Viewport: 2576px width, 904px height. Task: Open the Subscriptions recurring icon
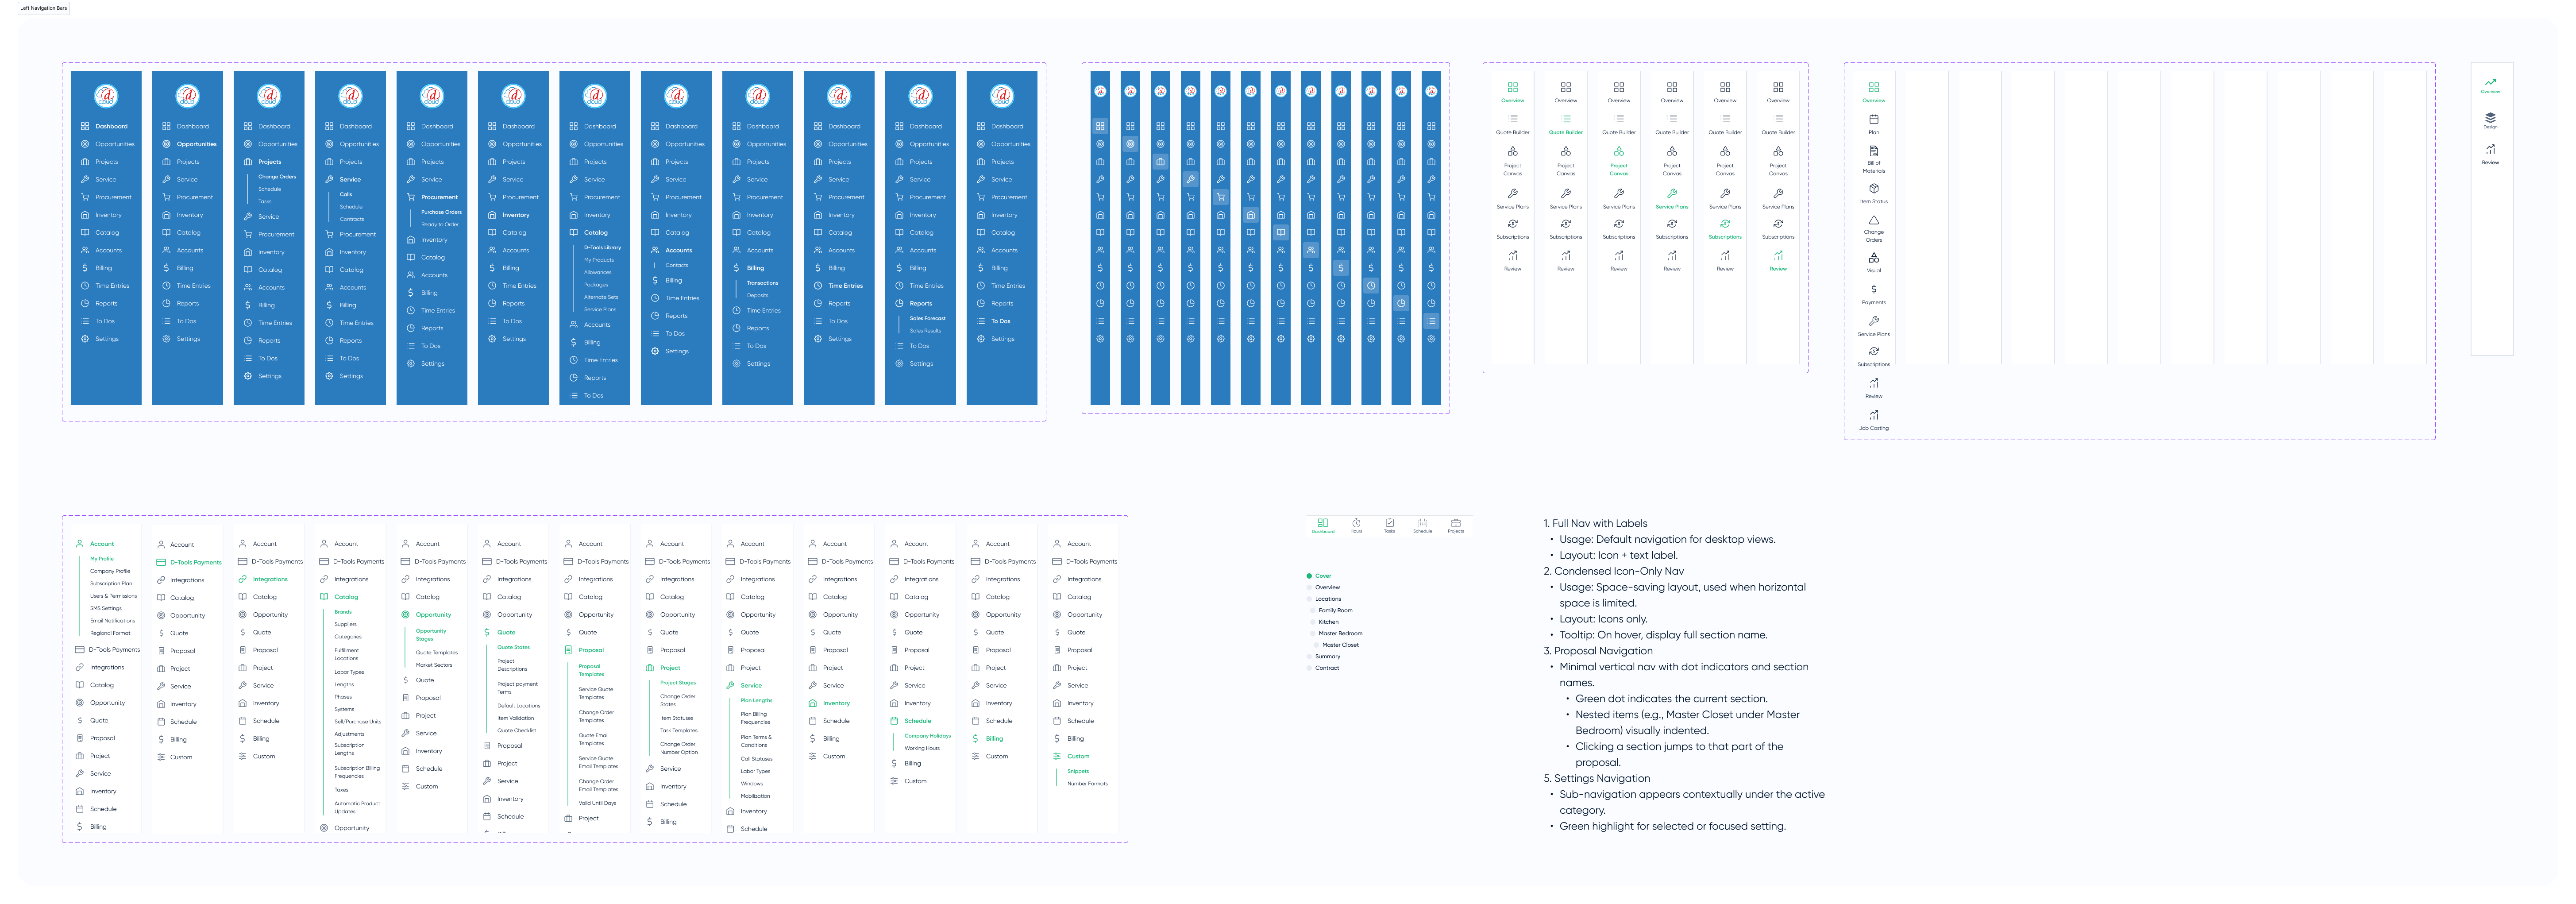[1874, 350]
